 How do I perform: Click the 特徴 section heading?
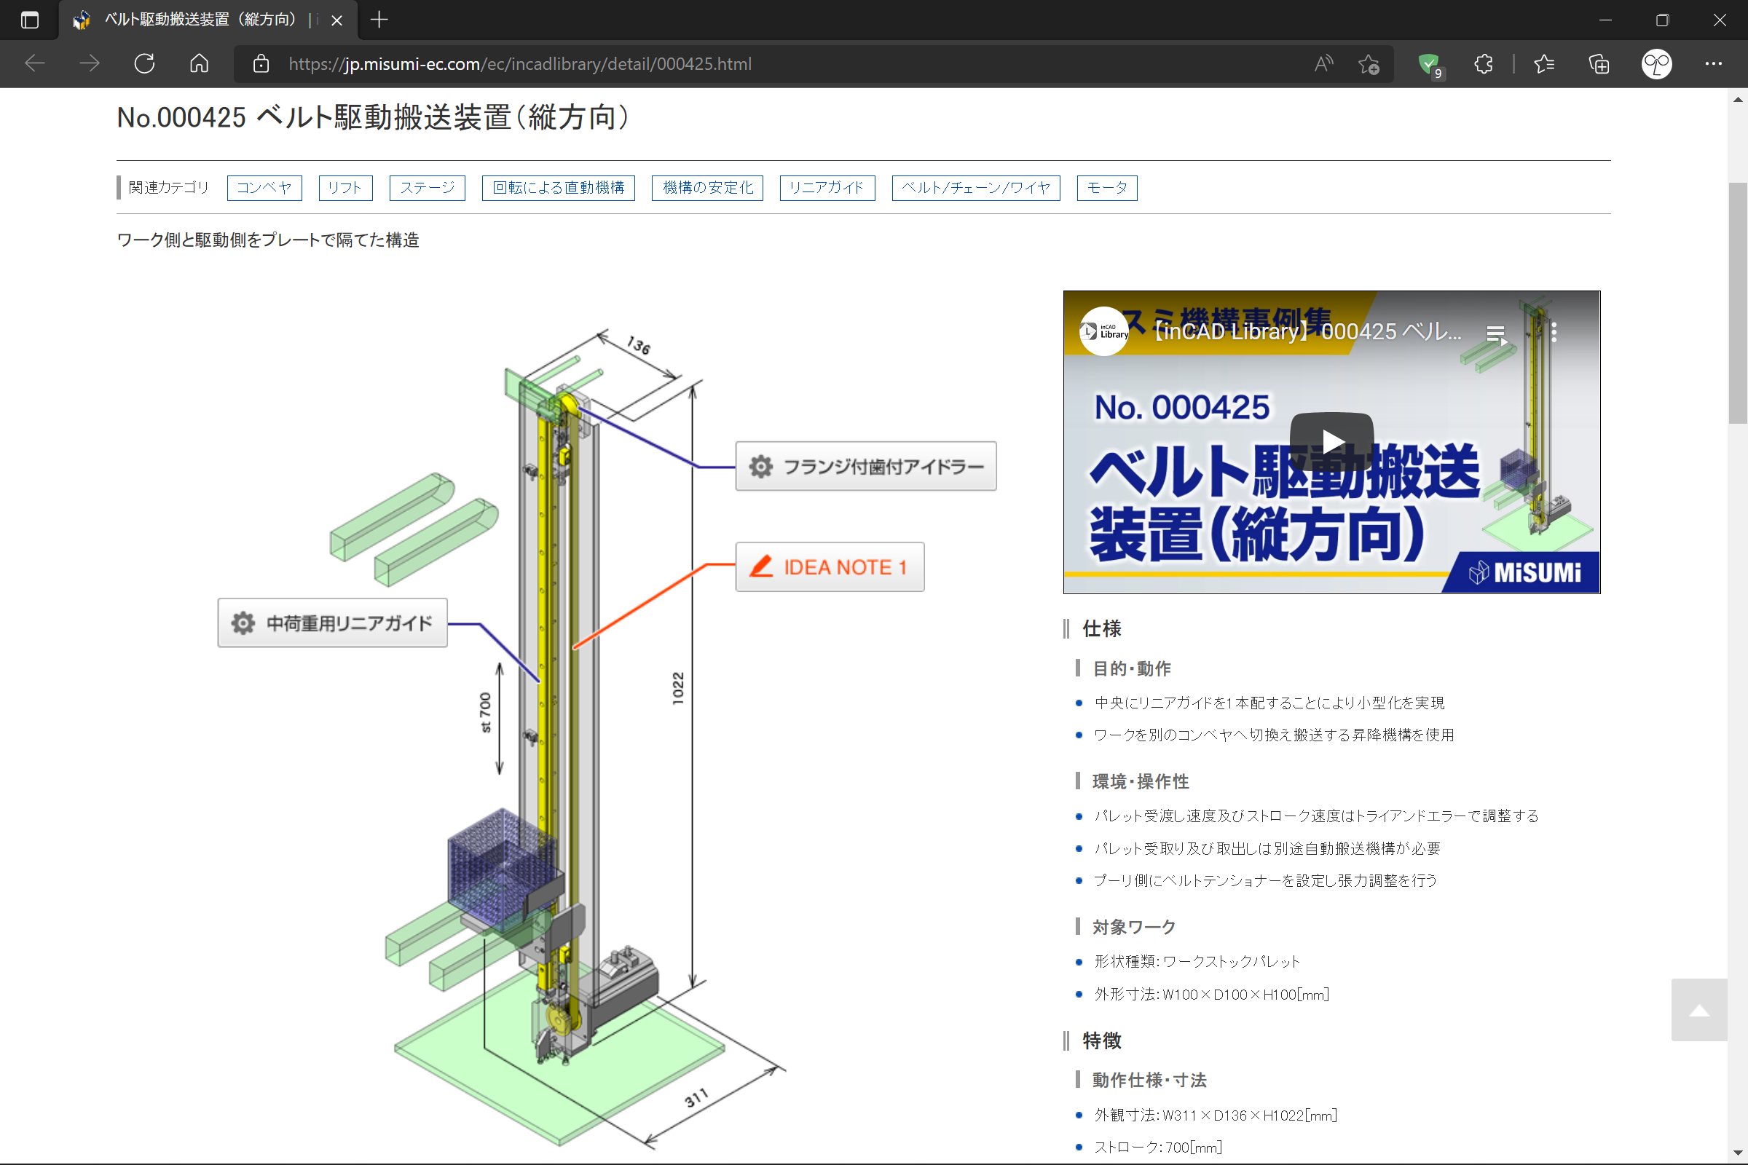1101,1040
